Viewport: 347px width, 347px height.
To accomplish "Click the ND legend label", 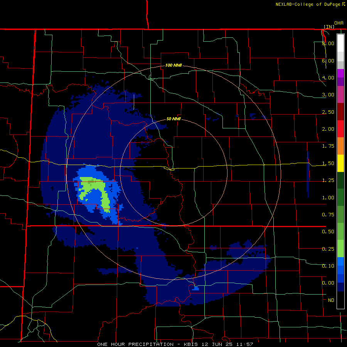I will (x=331, y=300).
